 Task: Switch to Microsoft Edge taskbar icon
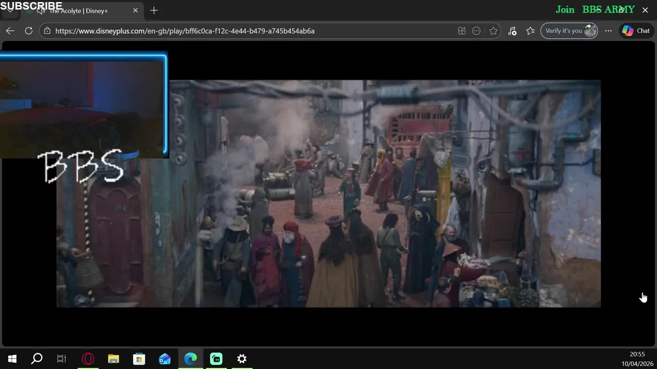pyautogui.click(x=190, y=359)
